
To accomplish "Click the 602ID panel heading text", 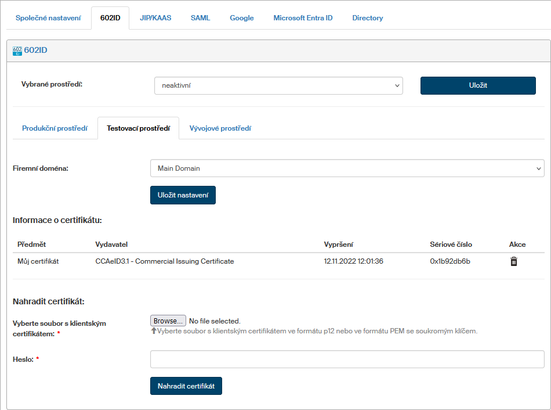I will 36,51.
